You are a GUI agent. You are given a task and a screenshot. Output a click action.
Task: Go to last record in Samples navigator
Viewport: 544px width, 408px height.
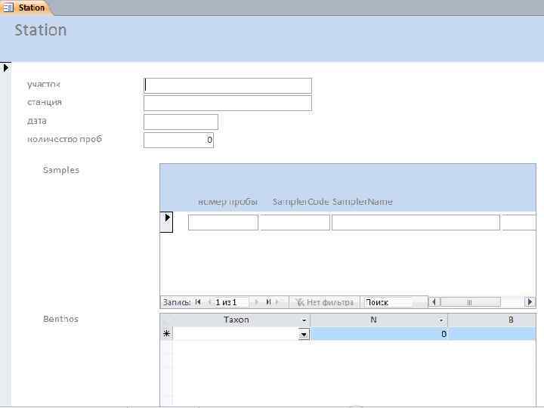click(x=267, y=302)
